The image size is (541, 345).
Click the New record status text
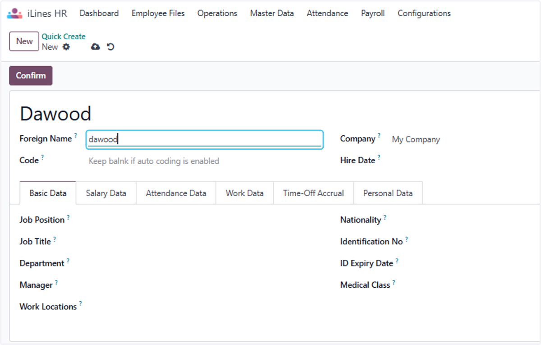(50, 47)
